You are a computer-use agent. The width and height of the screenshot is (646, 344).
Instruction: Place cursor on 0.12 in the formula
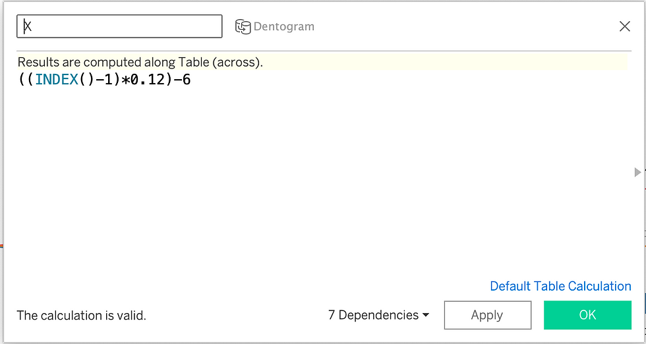point(148,79)
